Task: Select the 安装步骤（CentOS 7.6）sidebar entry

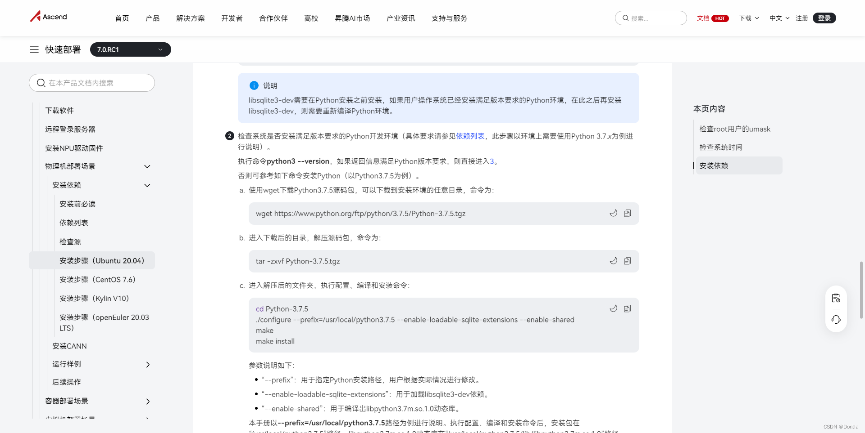Action: click(97, 279)
